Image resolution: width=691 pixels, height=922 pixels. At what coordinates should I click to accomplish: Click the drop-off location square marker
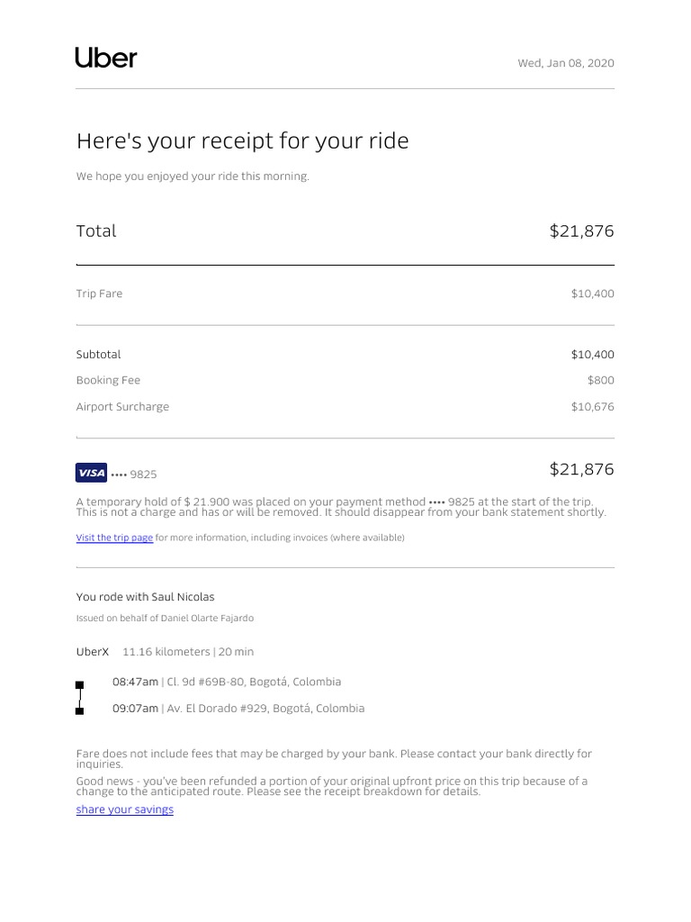[80, 711]
